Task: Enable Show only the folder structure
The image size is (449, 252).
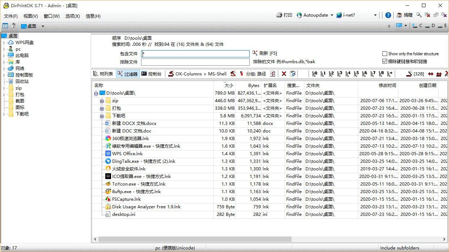Action: point(385,53)
